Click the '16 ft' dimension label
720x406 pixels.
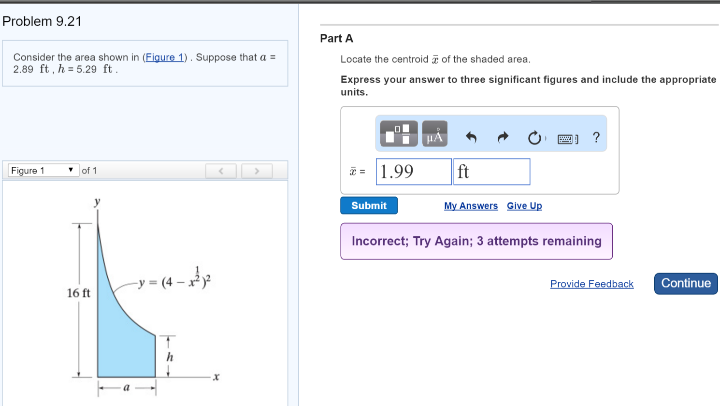point(79,293)
